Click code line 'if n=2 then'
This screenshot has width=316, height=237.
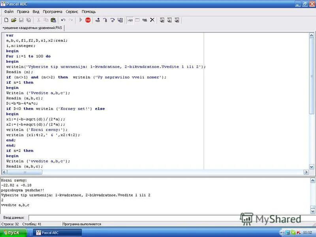tap(20, 150)
